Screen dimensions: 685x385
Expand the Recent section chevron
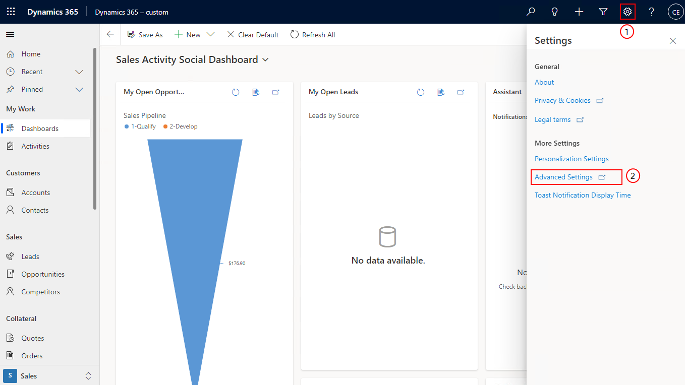[x=79, y=72]
